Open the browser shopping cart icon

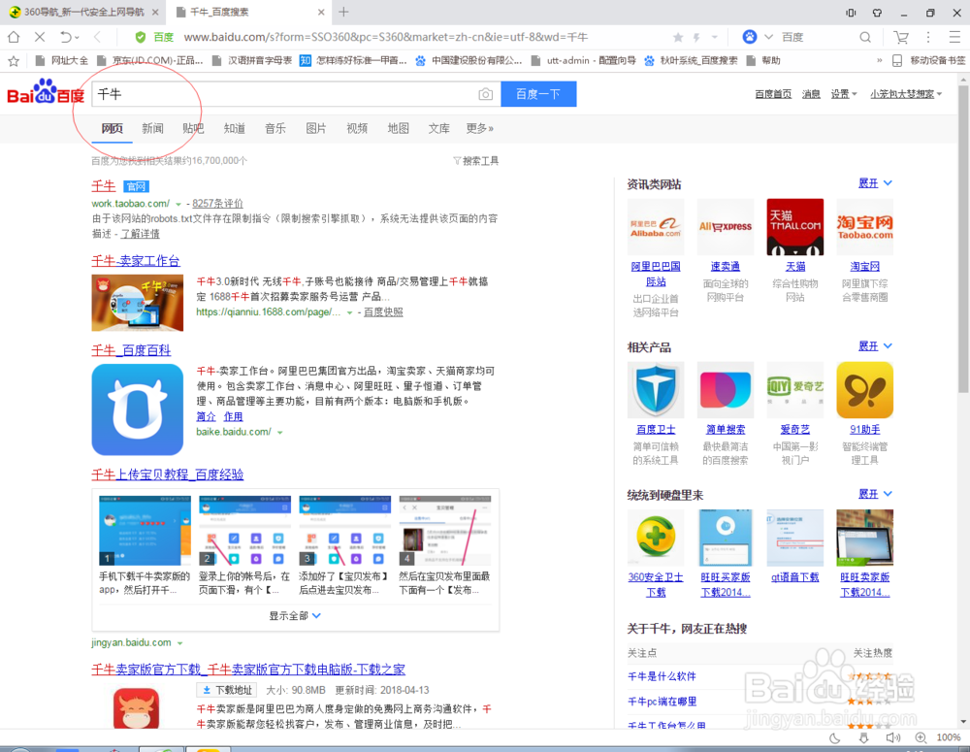pos(900,36)
